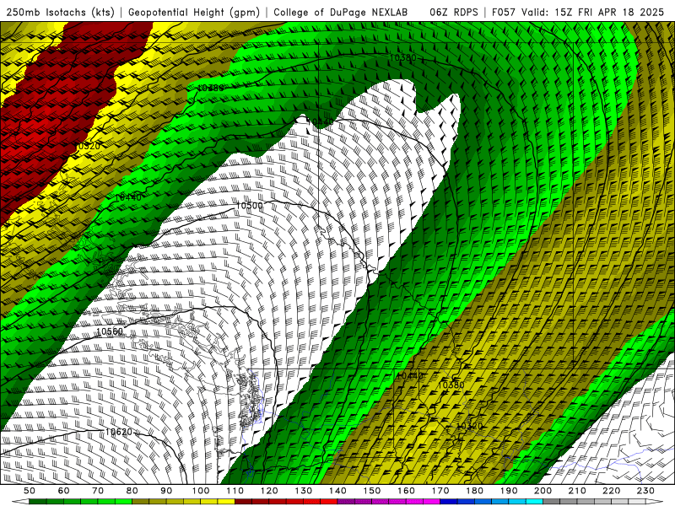Image resolution: width=675 pixels, height=506 pixels.
Task: Click the '130' color bar value
Action: (304, 491)
